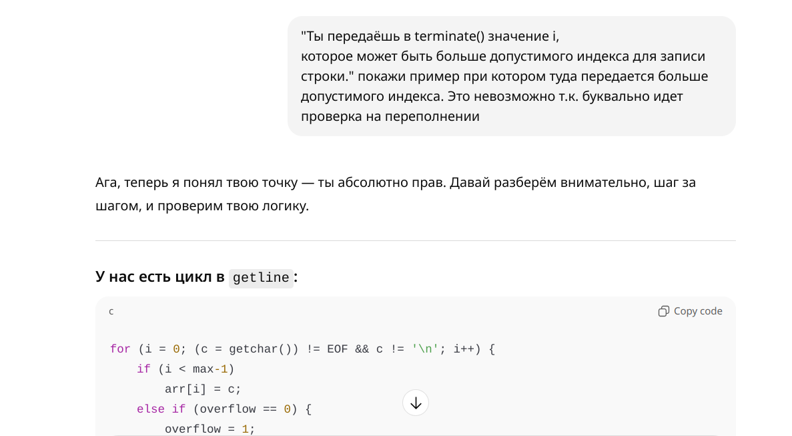Screen dimensions: 792x436
Task: Click the 'arr[i] = c;' code line
Action: point(203,389)
